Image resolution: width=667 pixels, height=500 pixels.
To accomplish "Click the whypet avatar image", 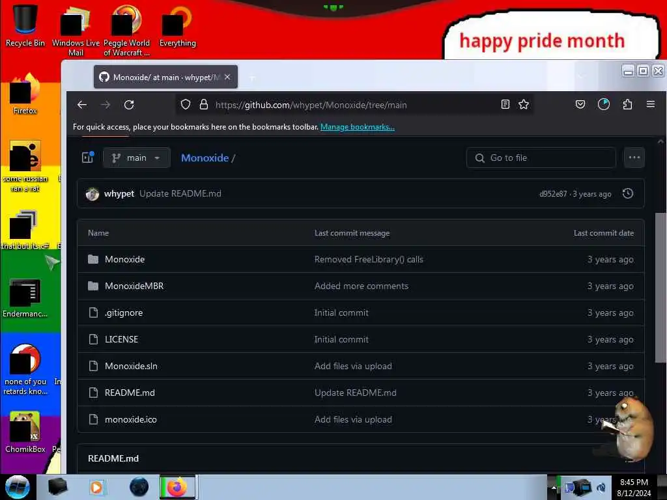I will tap(92, 194).
